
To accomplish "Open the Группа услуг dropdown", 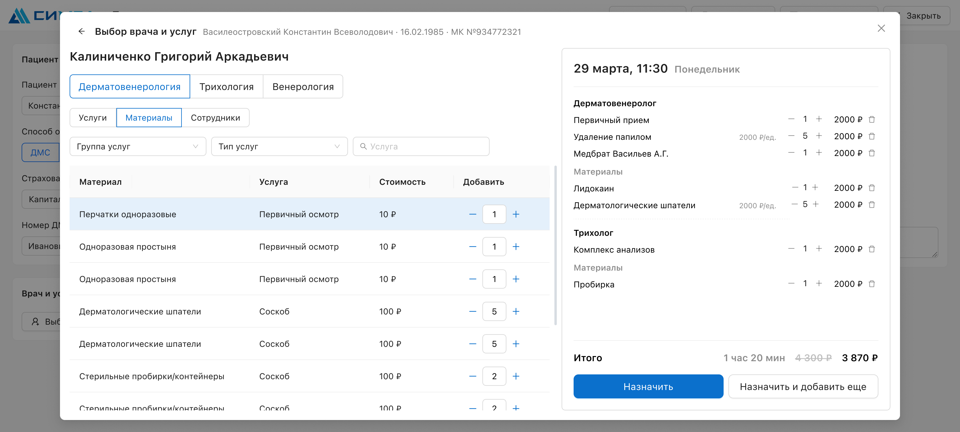I will (x=138, y=146).
